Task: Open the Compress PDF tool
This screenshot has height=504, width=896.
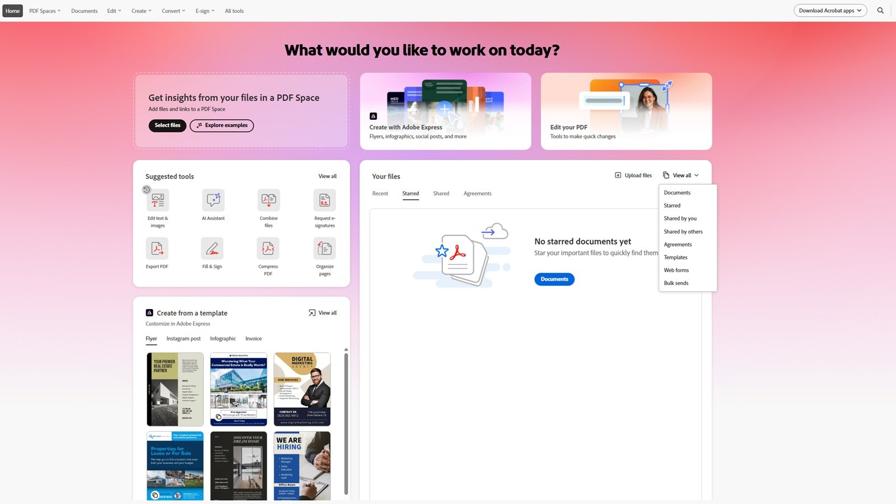Action: [268, 249]
